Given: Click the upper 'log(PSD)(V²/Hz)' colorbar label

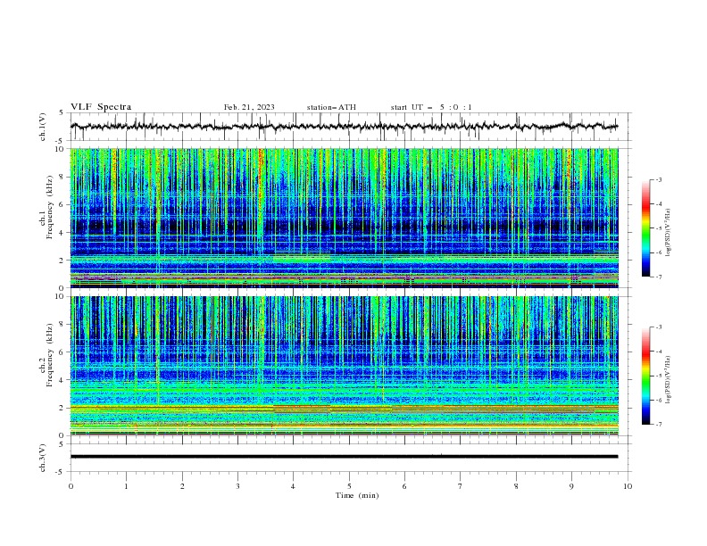Looking at the screenshot, I should [670, 233].
